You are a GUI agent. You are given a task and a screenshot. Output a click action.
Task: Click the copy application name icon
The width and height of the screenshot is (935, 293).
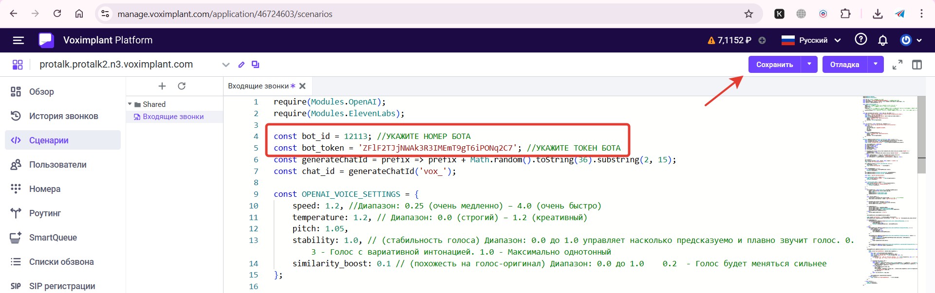click(255, 65)
